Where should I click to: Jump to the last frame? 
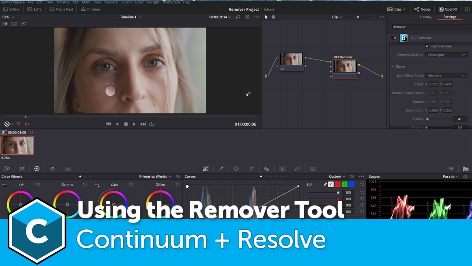click(143, 124)
